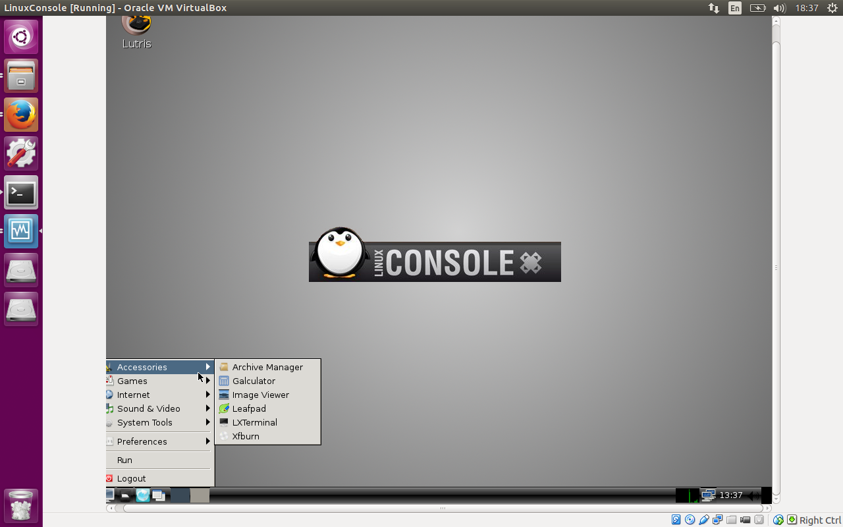Image resolution: width=843 pixels, height=527 pixels.
Task: Click the VM window horizontal scrollbar thumb
Action: [x=443, y=508]
